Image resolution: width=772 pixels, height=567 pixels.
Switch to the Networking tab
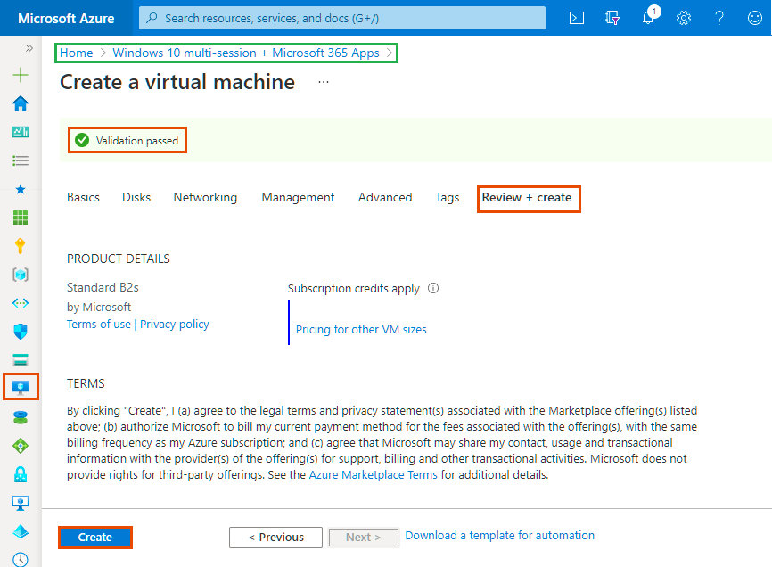(x=205, y=197)
